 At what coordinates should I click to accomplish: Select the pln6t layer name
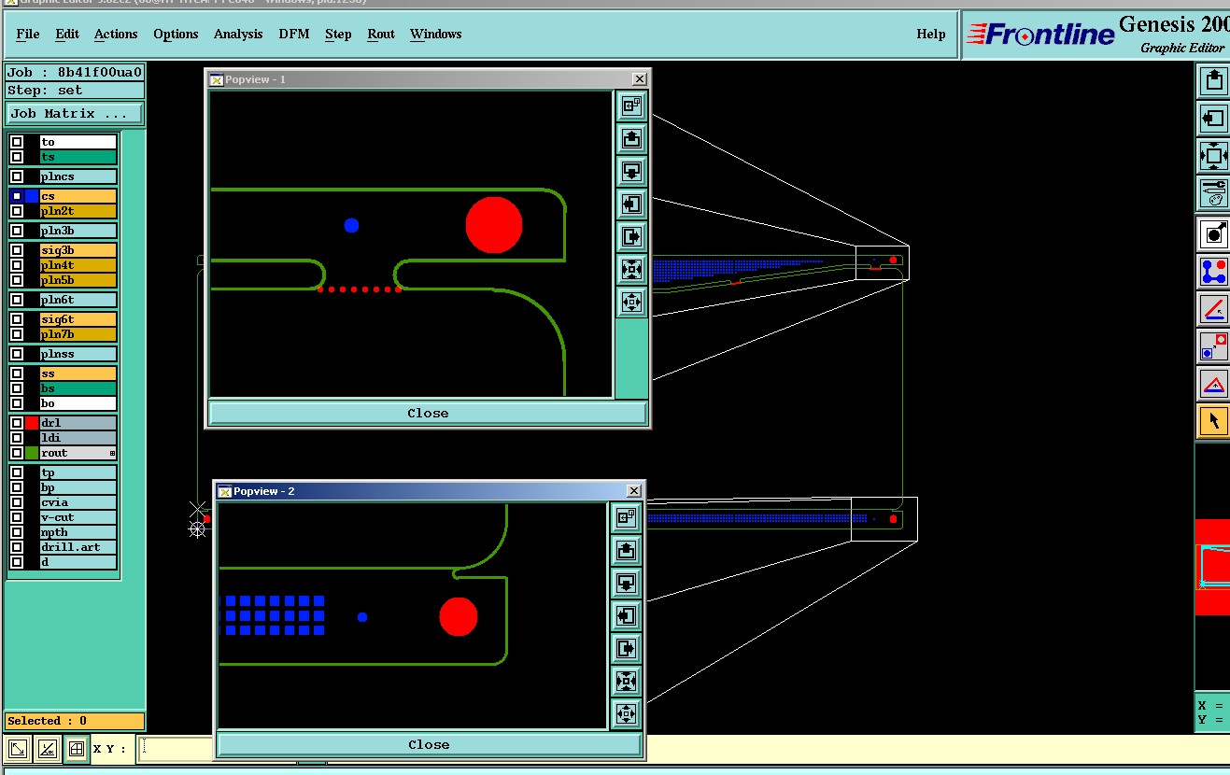click(x=78, y=300)
